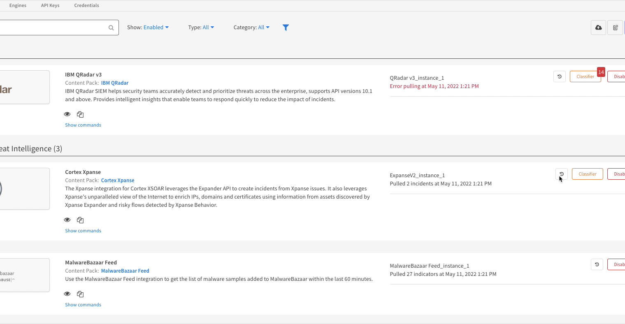Click the search magnifier icon
Viewport: 625px width, 324px height.
tap(111, 28)
